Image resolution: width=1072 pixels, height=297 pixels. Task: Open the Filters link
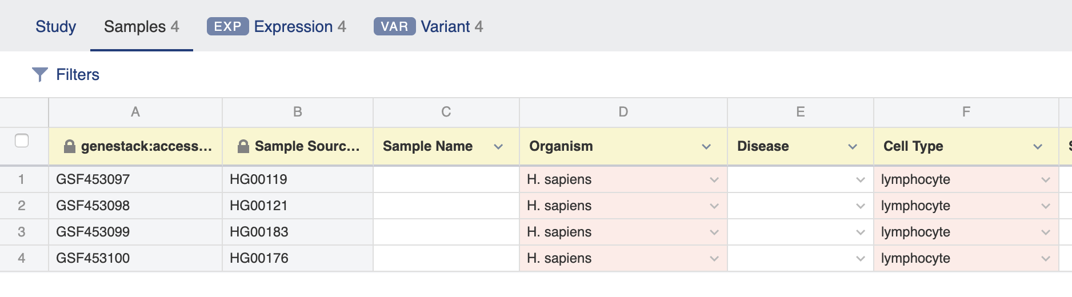click(78, 75)
